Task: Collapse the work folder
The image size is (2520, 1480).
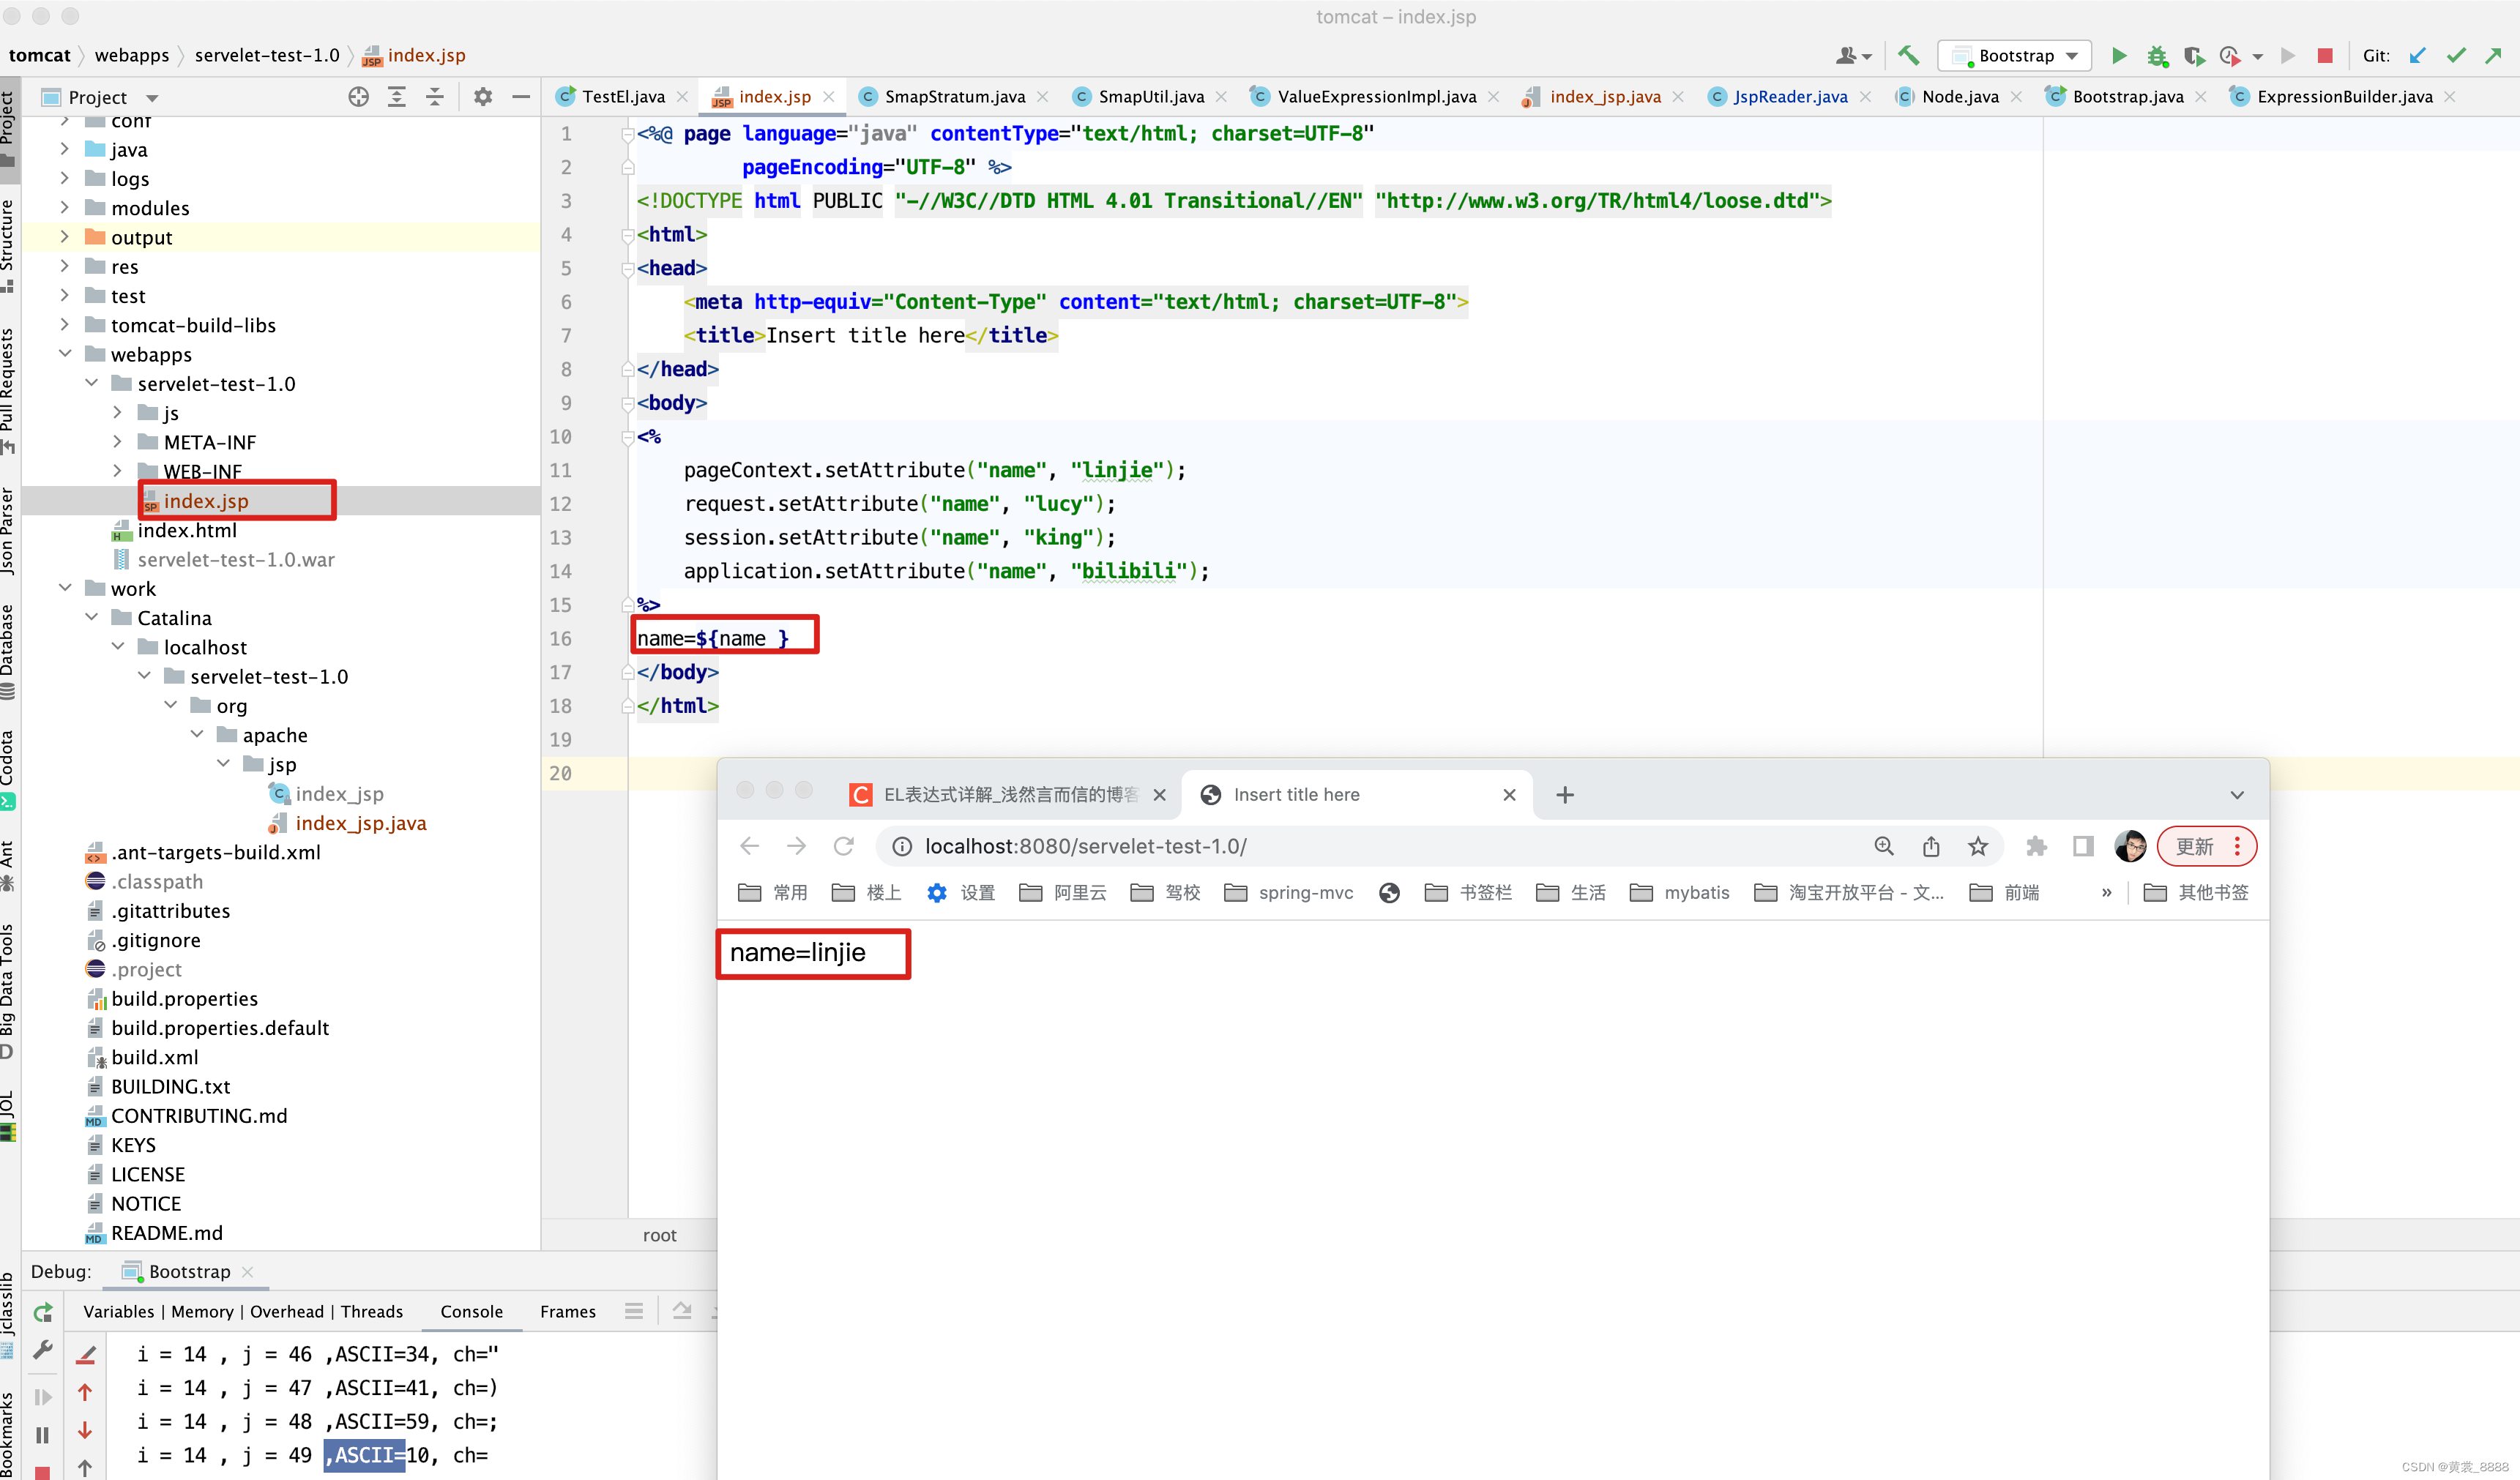Action: click(x=65, y=587)
